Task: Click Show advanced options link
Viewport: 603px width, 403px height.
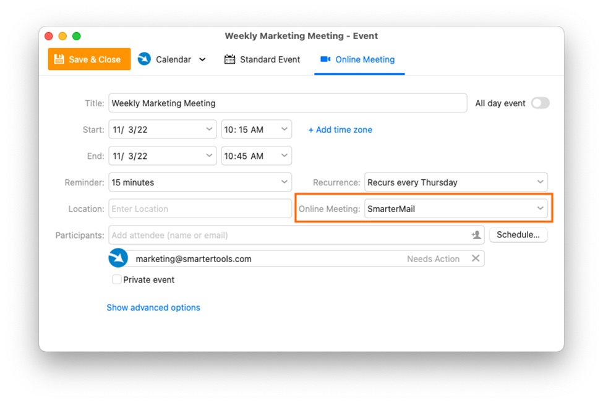Action: [153, 307]
